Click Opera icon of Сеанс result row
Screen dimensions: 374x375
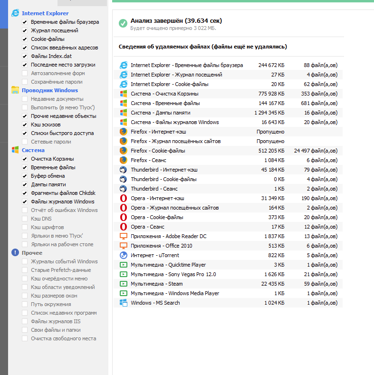124,227
